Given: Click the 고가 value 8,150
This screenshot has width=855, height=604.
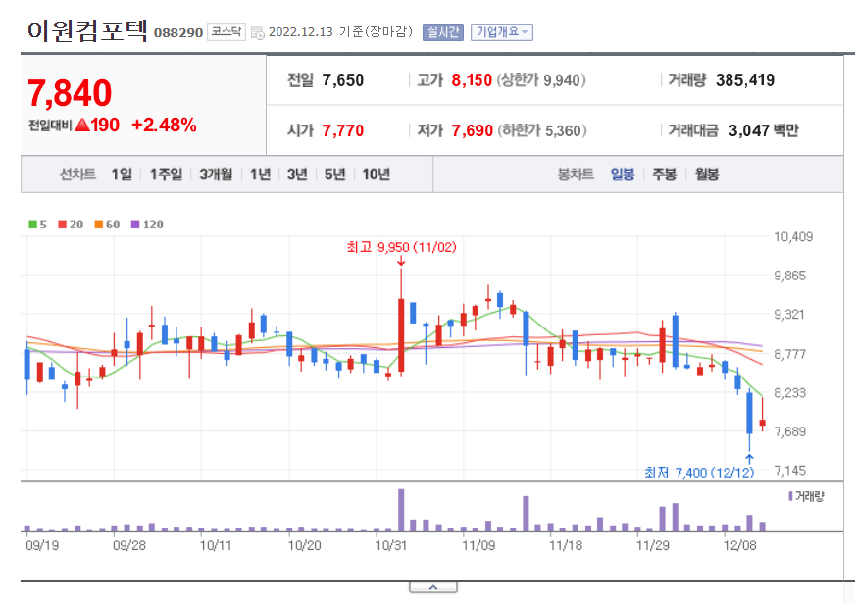Looking at the screenshot, I should coord(472,80).
